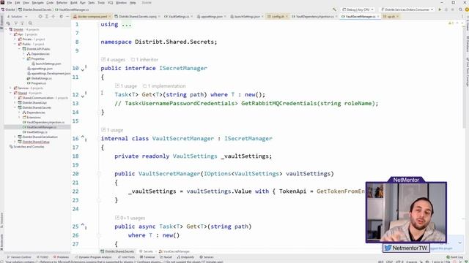469x263 pixels.
Task: Select VaultSettings.cs in the Solution tree
Action: click(35, 132)
